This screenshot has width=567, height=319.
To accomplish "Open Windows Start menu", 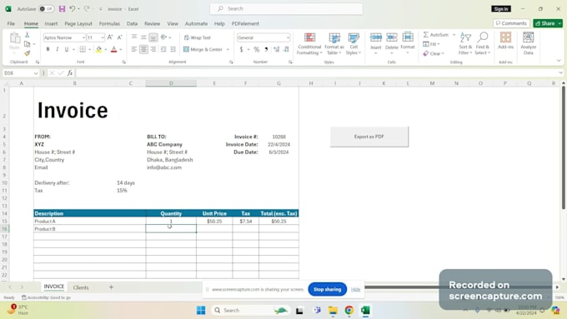I will tap(201, 311).
